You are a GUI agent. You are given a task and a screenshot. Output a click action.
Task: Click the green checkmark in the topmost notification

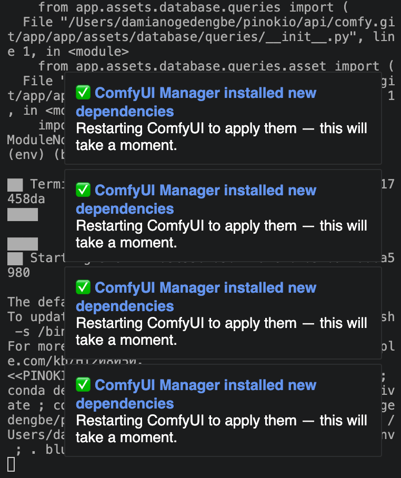(83, 92)
